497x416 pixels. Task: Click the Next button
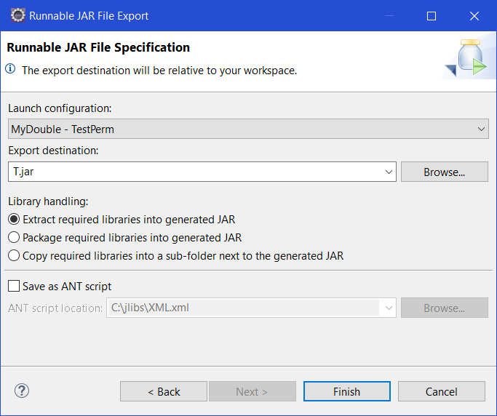tap(253, 391)
